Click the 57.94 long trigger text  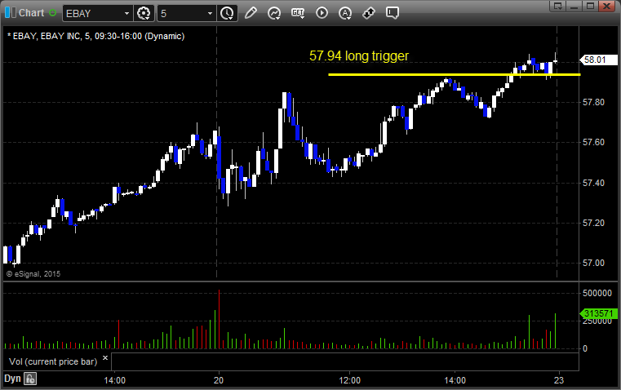(359, 55)
